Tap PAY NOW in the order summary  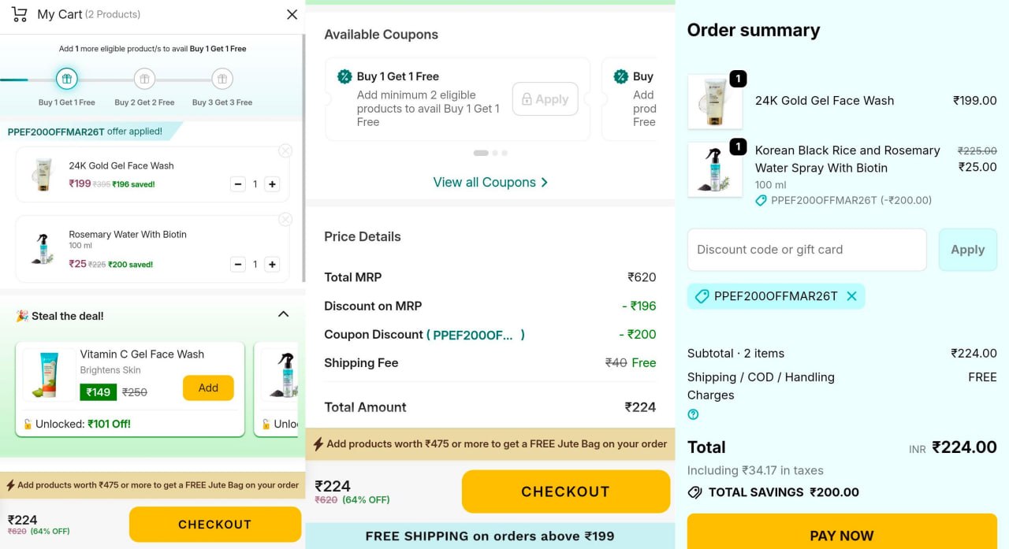[842, 535]
